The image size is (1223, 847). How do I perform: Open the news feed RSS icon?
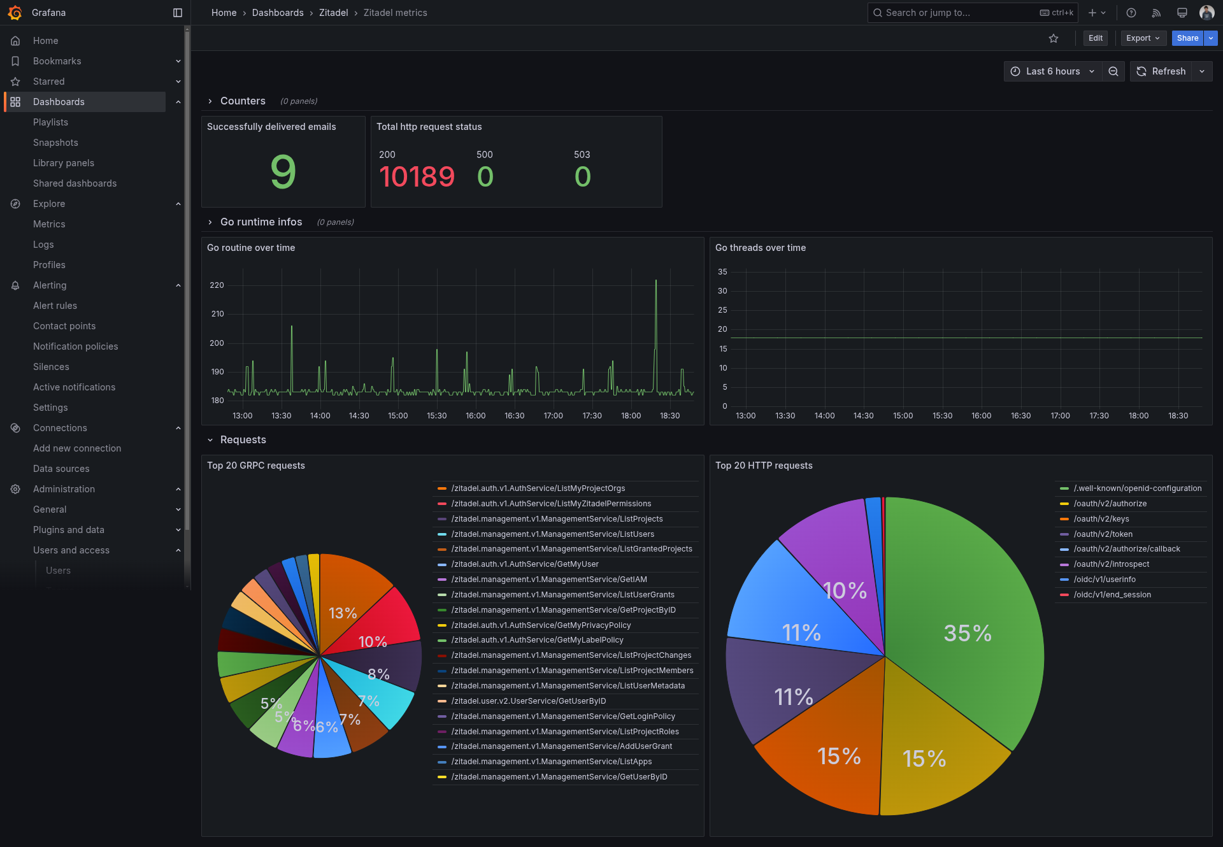click(1157, 13)
